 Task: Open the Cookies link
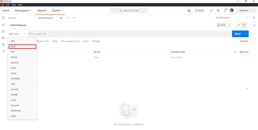(x=244, y=41)
